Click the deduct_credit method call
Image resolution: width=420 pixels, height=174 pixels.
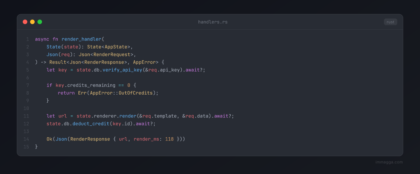91,124
